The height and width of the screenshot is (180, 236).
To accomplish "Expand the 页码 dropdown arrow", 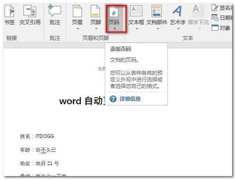I will (x=114, y=29).
